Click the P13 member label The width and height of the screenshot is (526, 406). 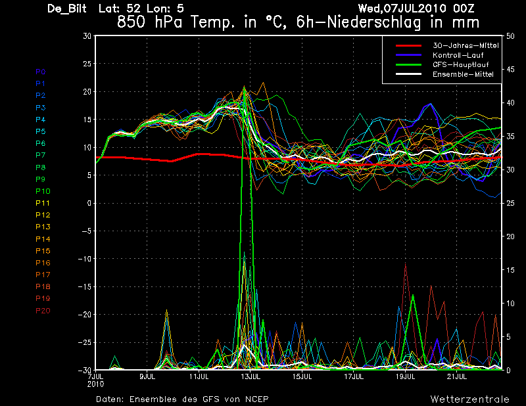(x=43, y=227)
